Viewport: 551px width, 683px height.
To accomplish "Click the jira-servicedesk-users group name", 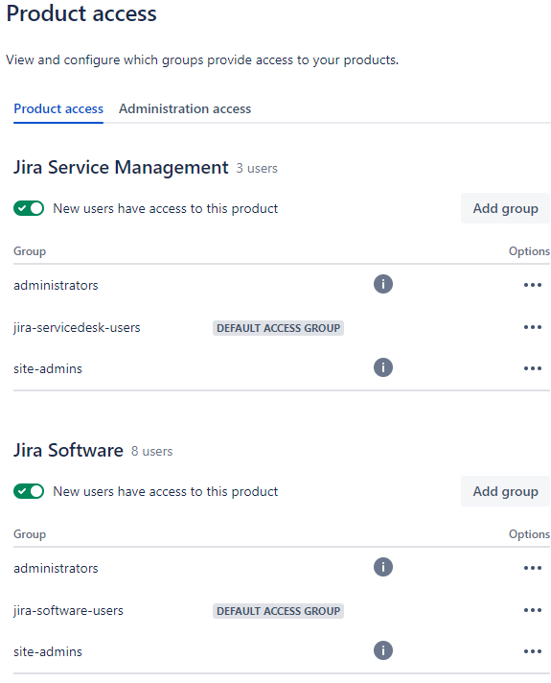I will click(x=77, y=327).
